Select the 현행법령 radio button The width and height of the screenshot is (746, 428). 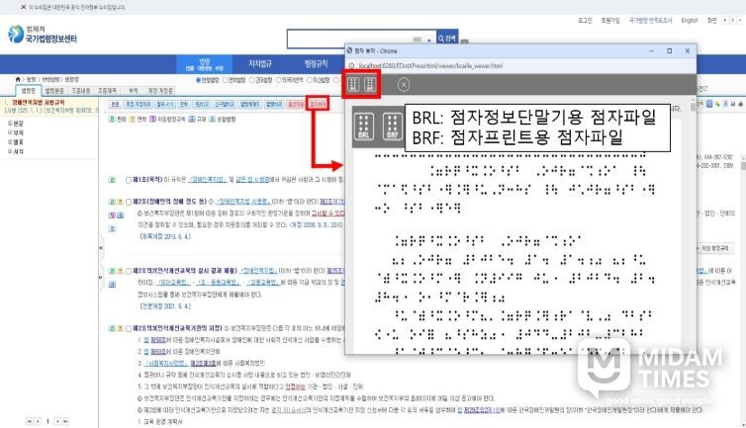[x=199, y=80]
